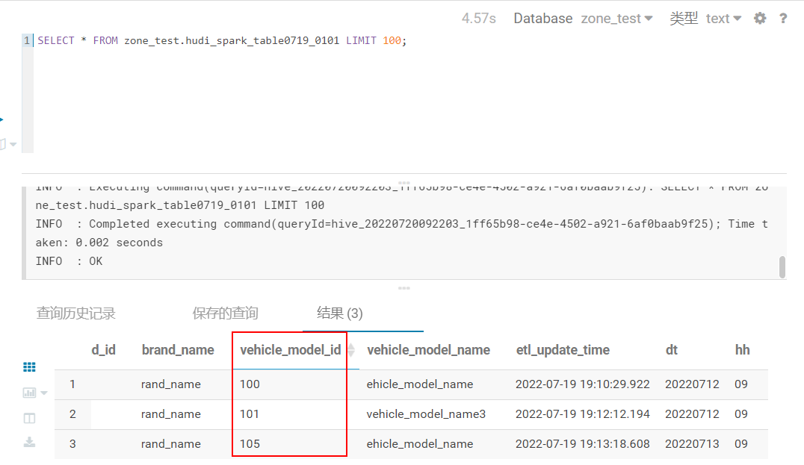Click timestamp 2022-07-19 19:10:29.922
804x465 pixels.
(x=583, y=384)
